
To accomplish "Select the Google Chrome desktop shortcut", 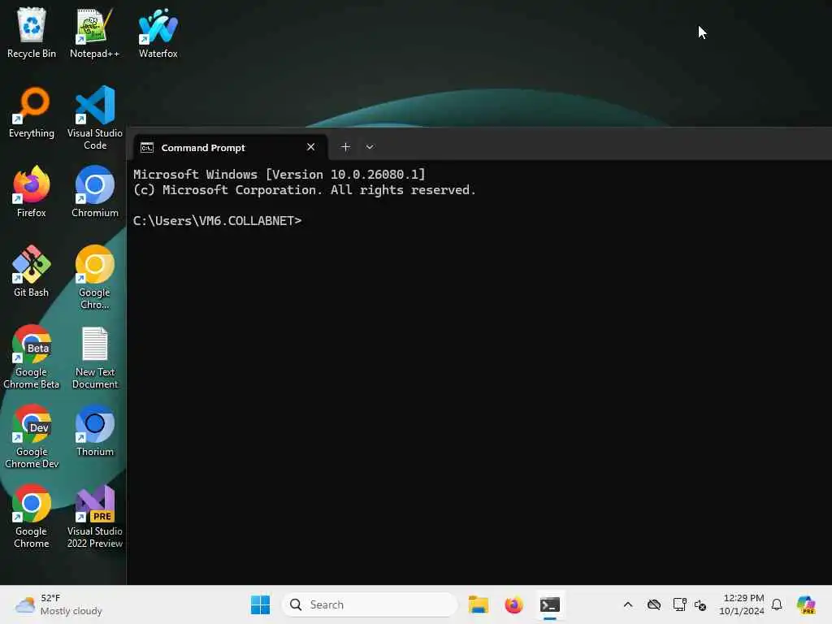I will point(32,516).
